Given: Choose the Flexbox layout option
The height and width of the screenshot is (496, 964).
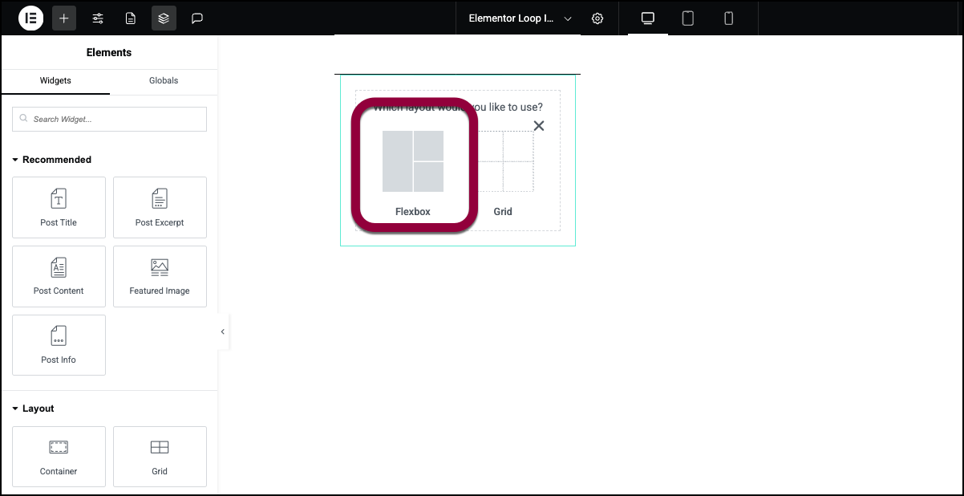Looking at the screenshot, I should coord(413,169).
